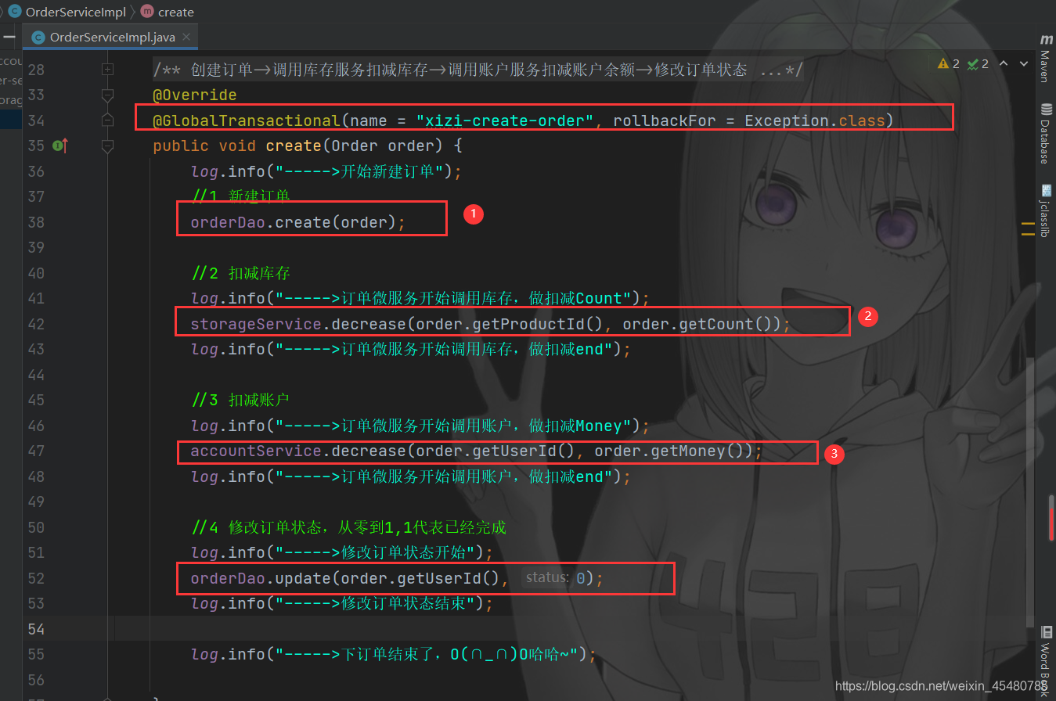Click the class icon on OrderServiceImpl.java tab

pyautogui.click(x=38, y=37)
